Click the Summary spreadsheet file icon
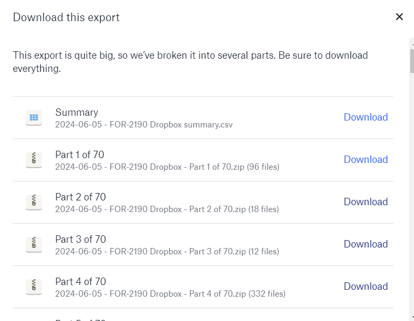Screen dimensions: 414x321 [34, 118]
